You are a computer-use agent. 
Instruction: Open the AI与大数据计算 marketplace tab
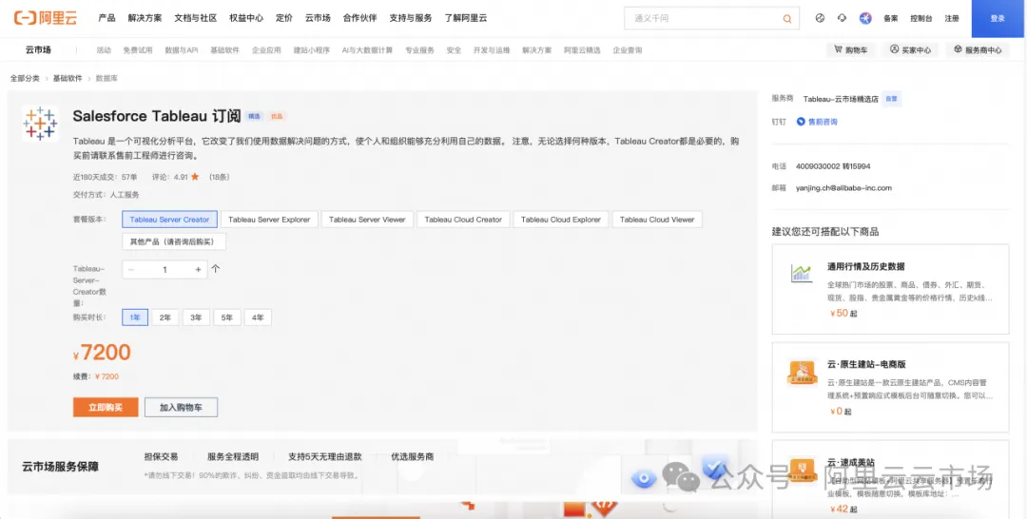coord(367,49)
